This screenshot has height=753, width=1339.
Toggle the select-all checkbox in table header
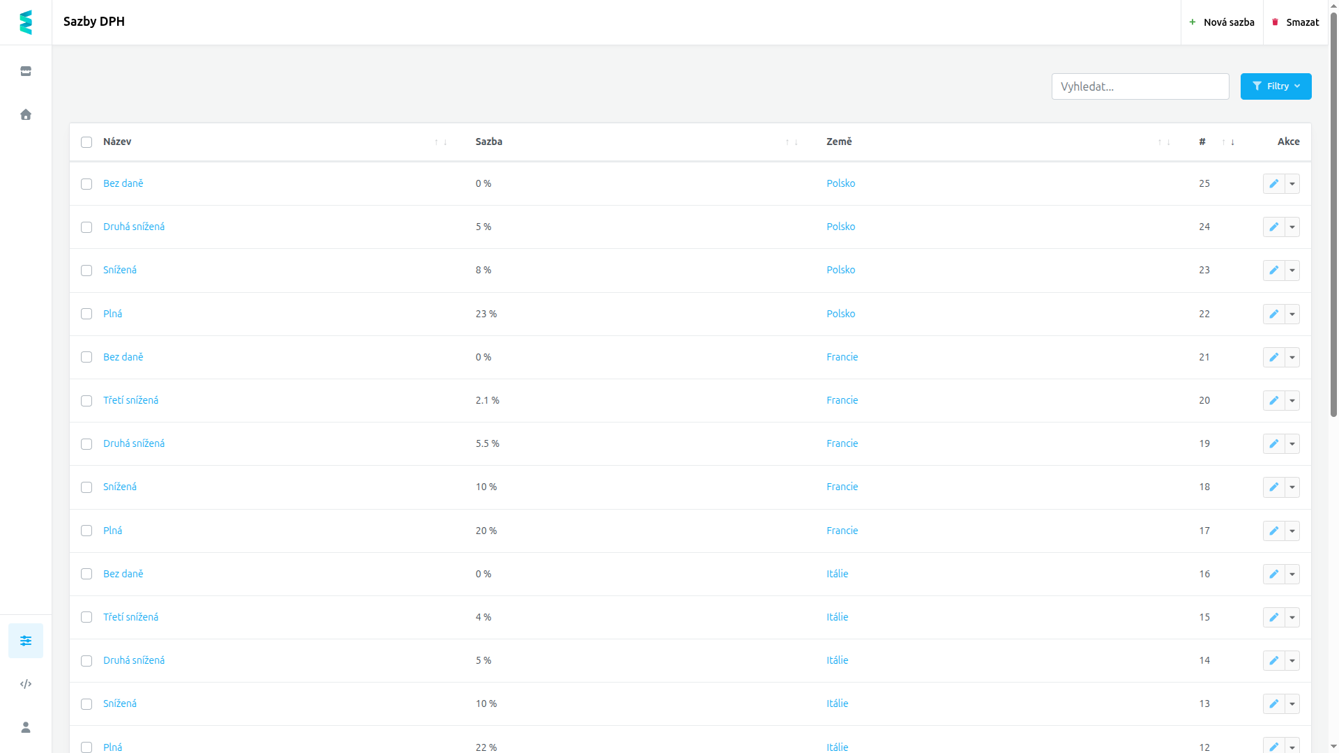pyautogui.click(x=86, y=142)
